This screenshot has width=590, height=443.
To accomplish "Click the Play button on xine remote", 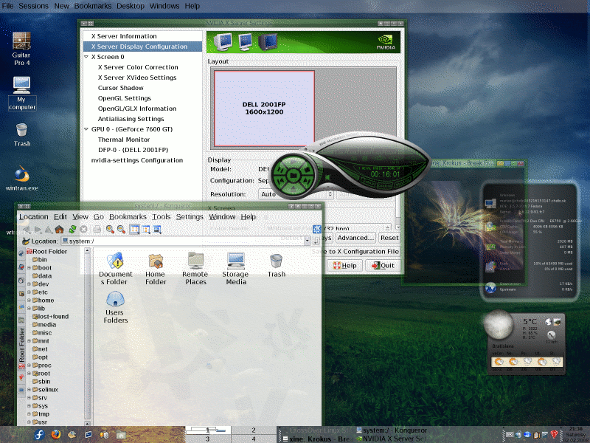I will (294, 162).
